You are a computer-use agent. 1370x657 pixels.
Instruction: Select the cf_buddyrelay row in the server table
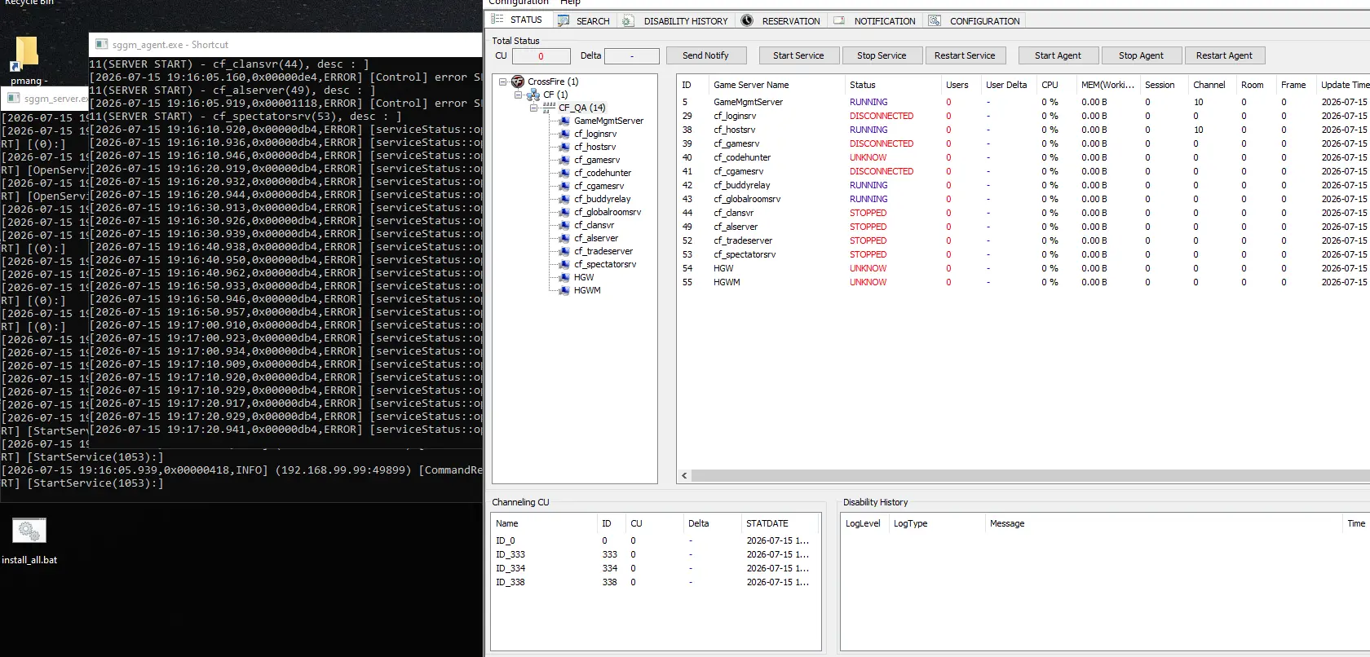(x=1023, y=185)
